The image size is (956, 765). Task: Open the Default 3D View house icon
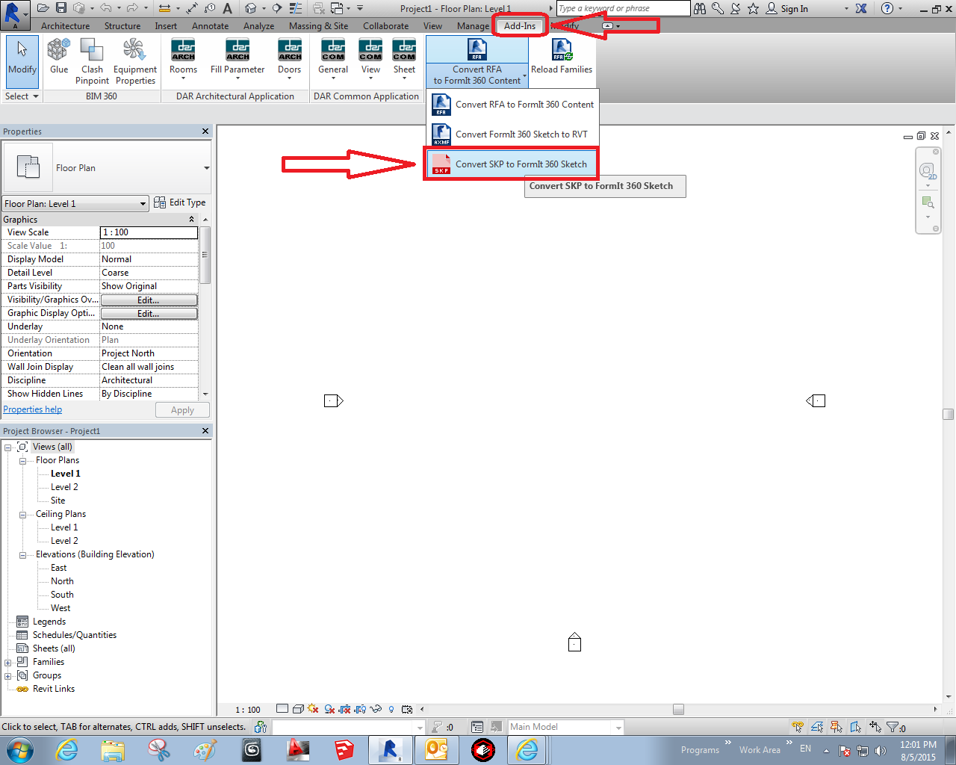(x=250, y=8)
